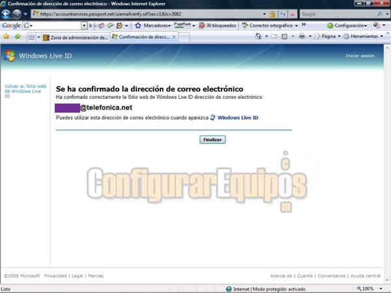This screenshot has width=391, height=293.
Task: Click the Finalizar button
Action: click(212, 139)
